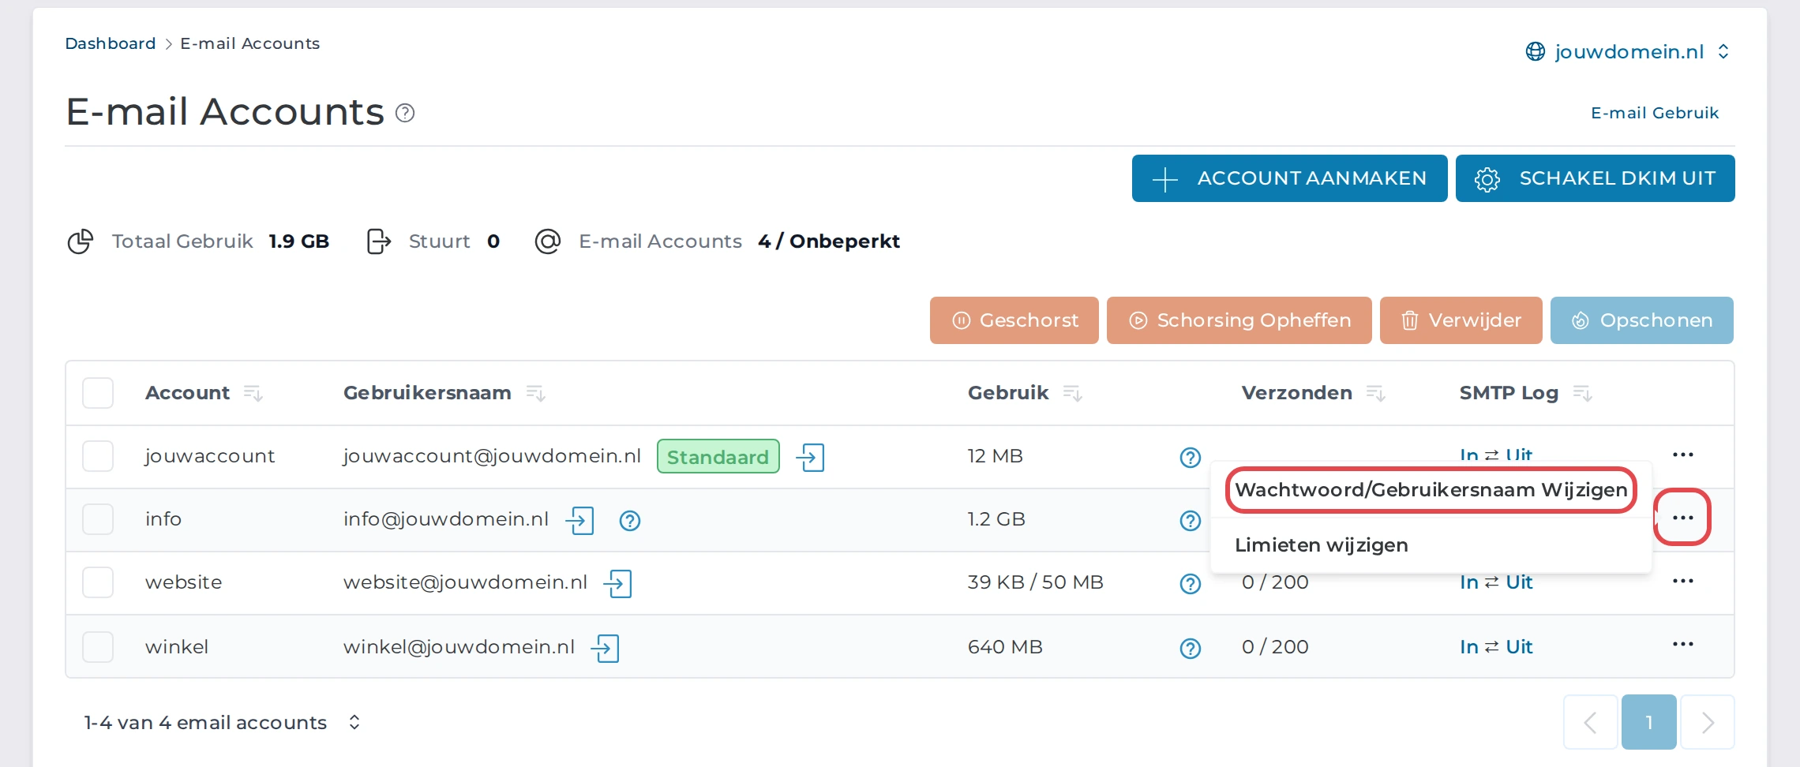1800x767 pixels.
Task: Click the ACCOUNT AANMAKEN button
Action: click(1290, 178)
